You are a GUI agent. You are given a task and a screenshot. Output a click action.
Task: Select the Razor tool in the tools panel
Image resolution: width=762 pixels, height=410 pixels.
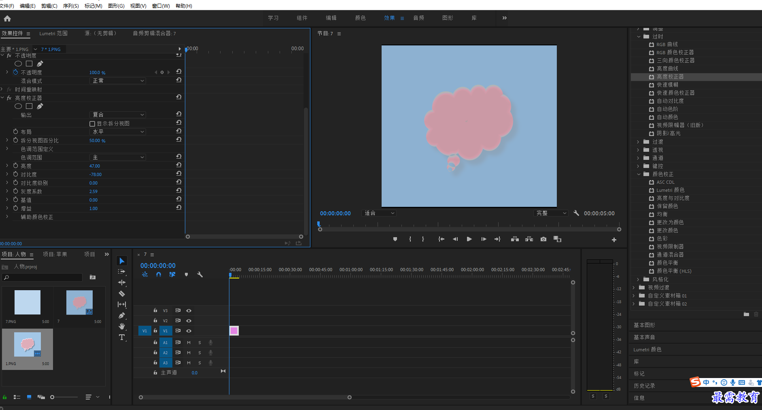[x=122, y=293]
